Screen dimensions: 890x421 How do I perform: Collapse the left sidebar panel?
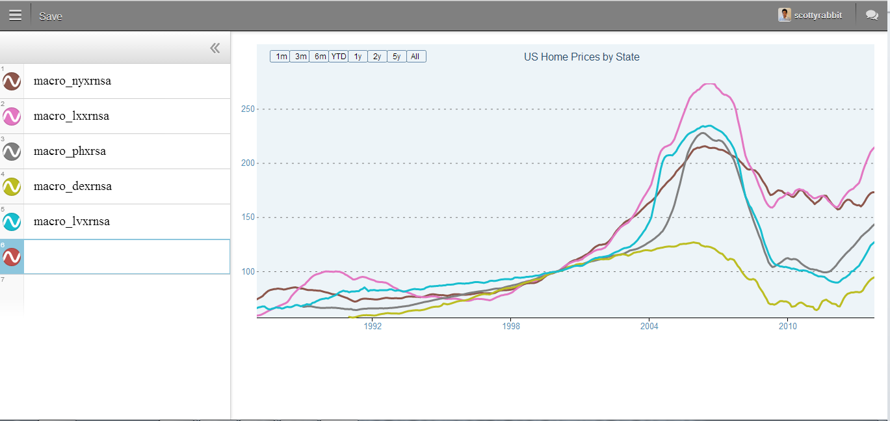[x=215, y=48]
